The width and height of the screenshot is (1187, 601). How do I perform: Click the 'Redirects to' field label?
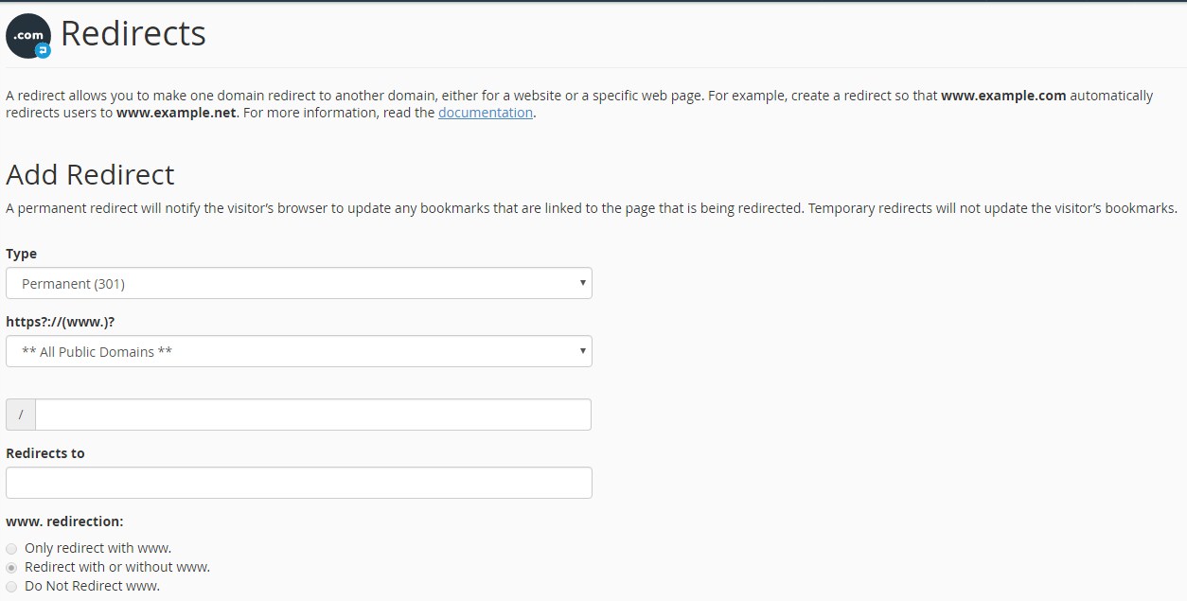(44, 452)
